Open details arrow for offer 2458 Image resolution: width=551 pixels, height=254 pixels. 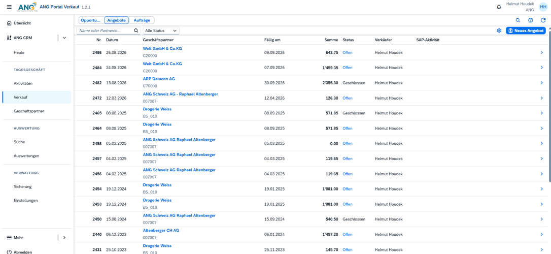(x=541, y=143)
